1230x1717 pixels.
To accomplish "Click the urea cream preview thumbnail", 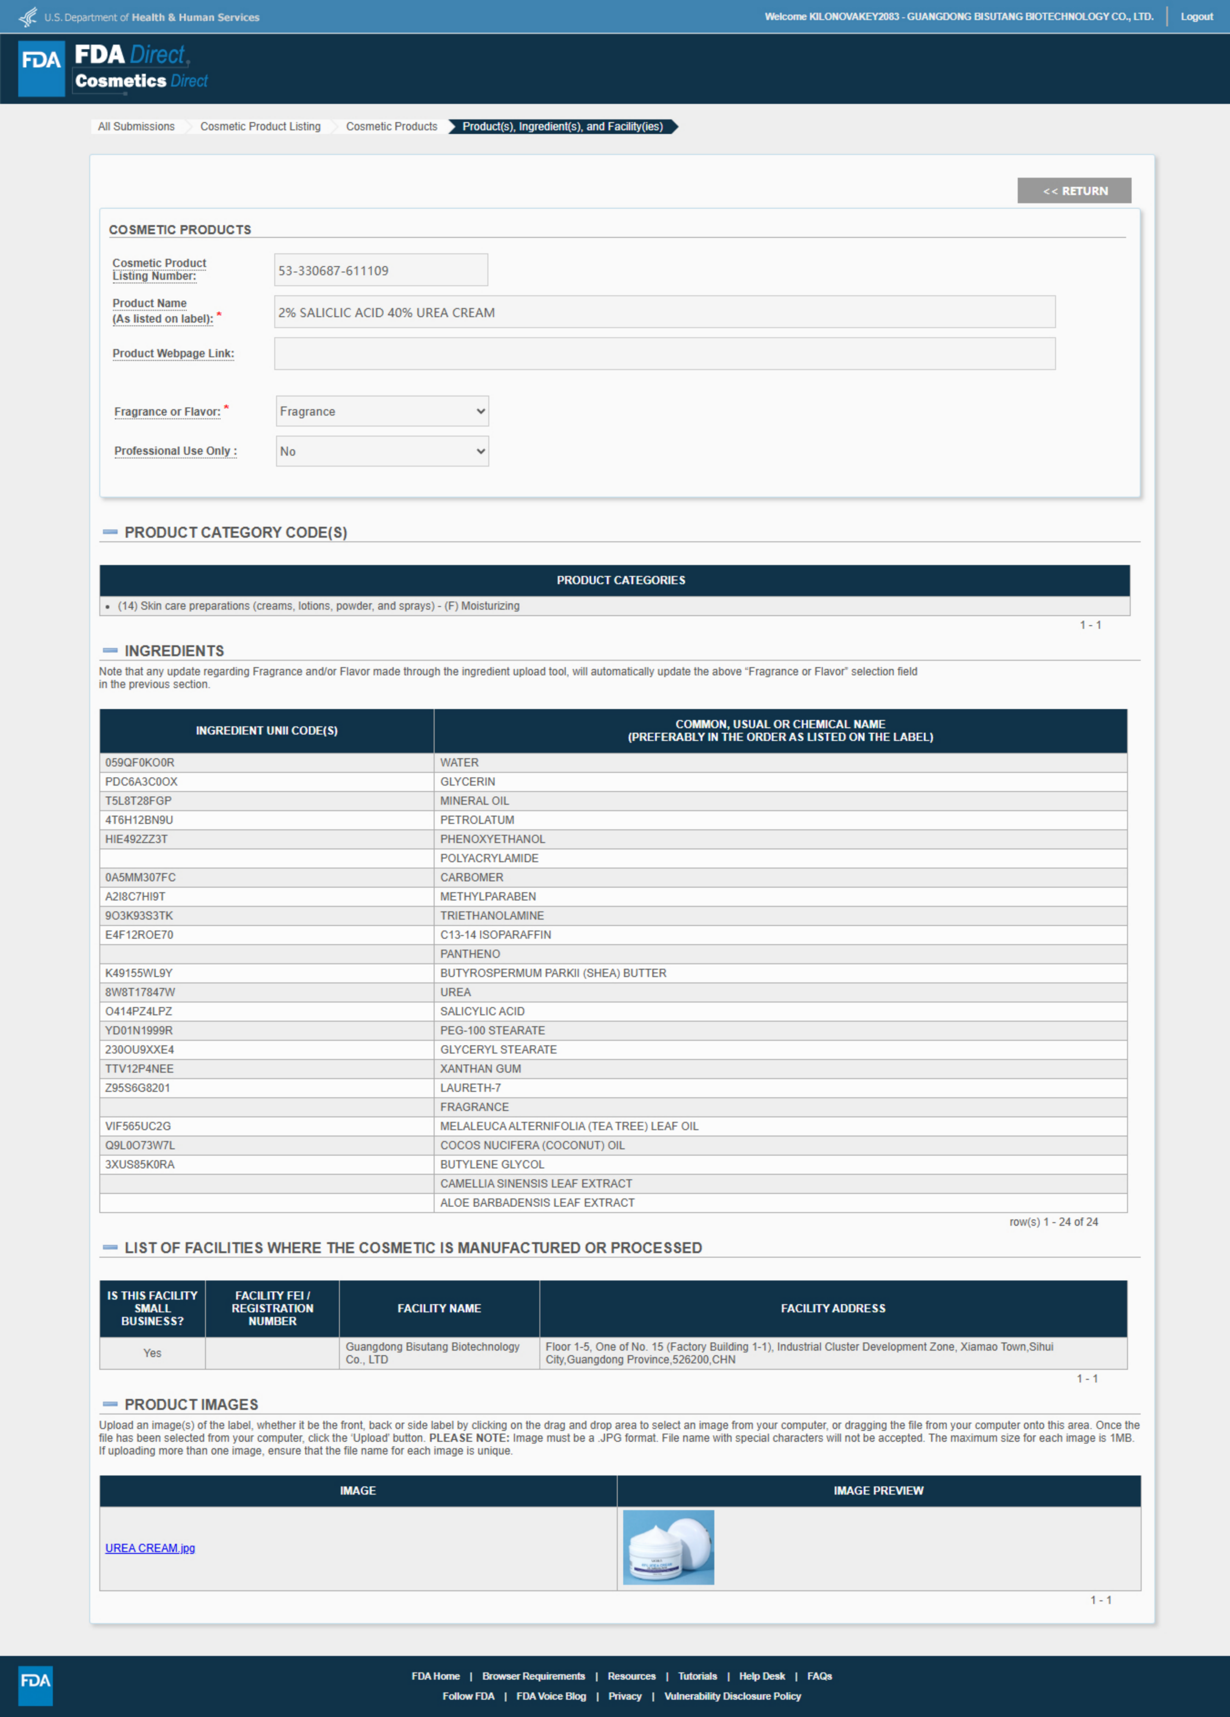I will [x=668, y=1548].
